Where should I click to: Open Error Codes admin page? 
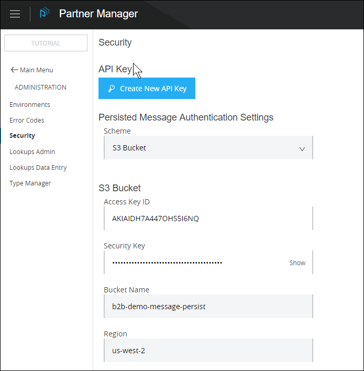click(27, 121)
